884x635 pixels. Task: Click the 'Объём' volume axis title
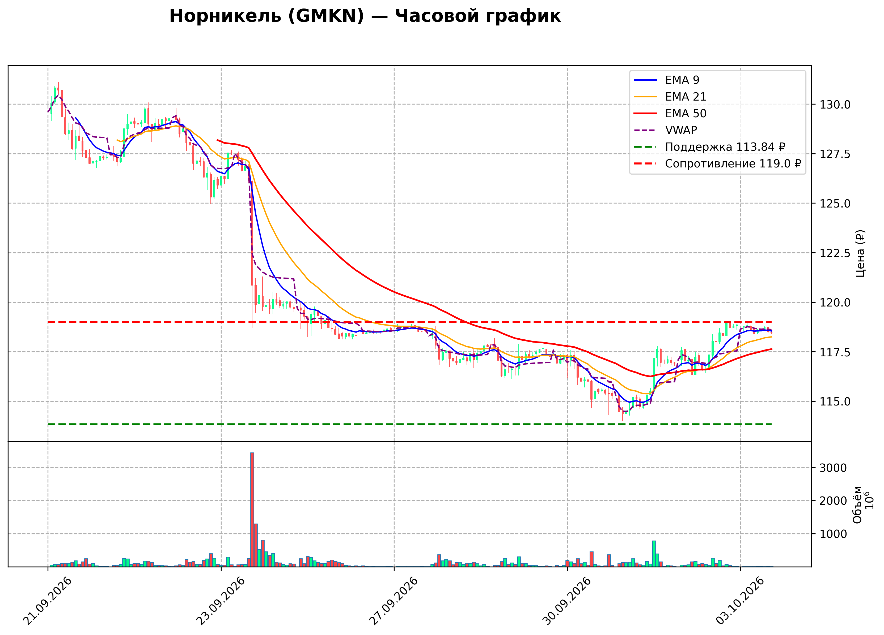tap(857, 505)
